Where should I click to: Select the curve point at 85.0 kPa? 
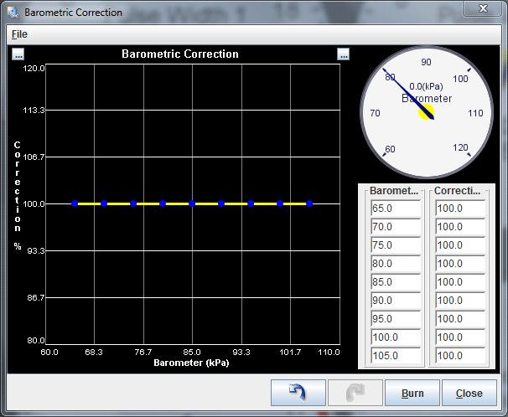tap(192, 203)
